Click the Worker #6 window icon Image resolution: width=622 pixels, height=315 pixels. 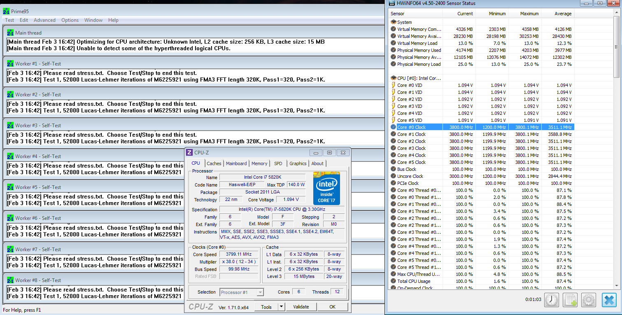tap(10, 218)
